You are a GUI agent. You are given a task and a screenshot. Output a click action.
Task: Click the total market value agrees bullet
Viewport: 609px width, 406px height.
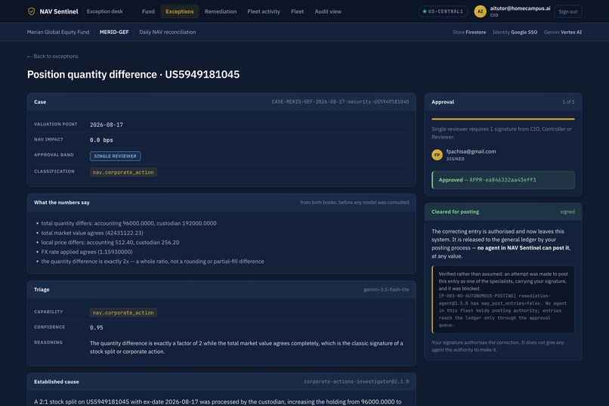point(92,233)
